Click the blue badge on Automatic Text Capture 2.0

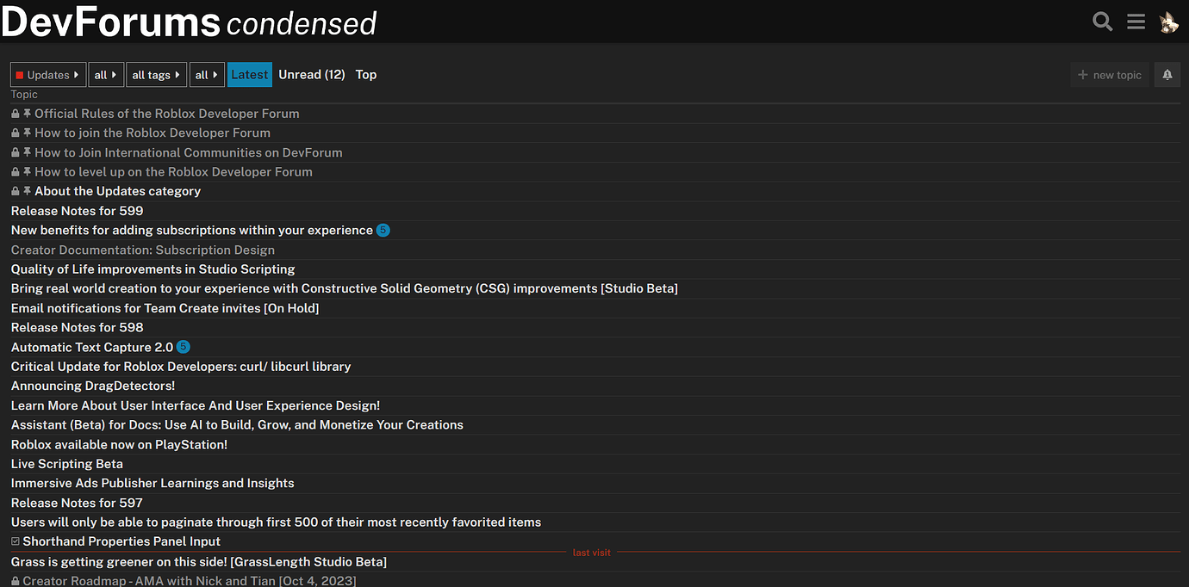point(183,346)
